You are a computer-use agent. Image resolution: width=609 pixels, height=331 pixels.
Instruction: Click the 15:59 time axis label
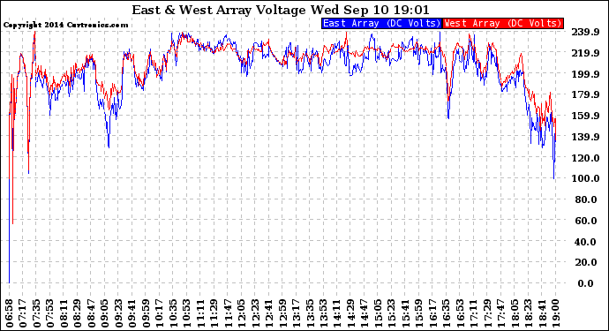click(x=418, y=313)
